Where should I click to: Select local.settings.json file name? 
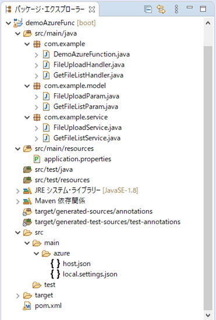point(90,274)
